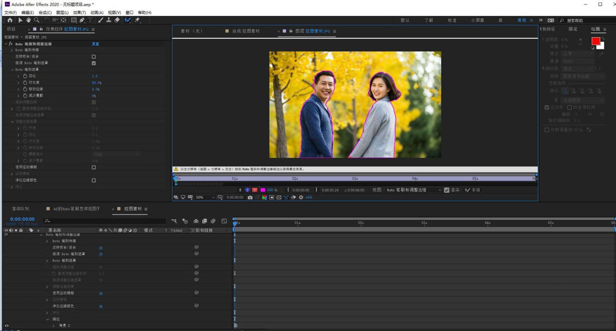Toggle visibility eye of 背景 2 stroke

(x=7, y=325)
